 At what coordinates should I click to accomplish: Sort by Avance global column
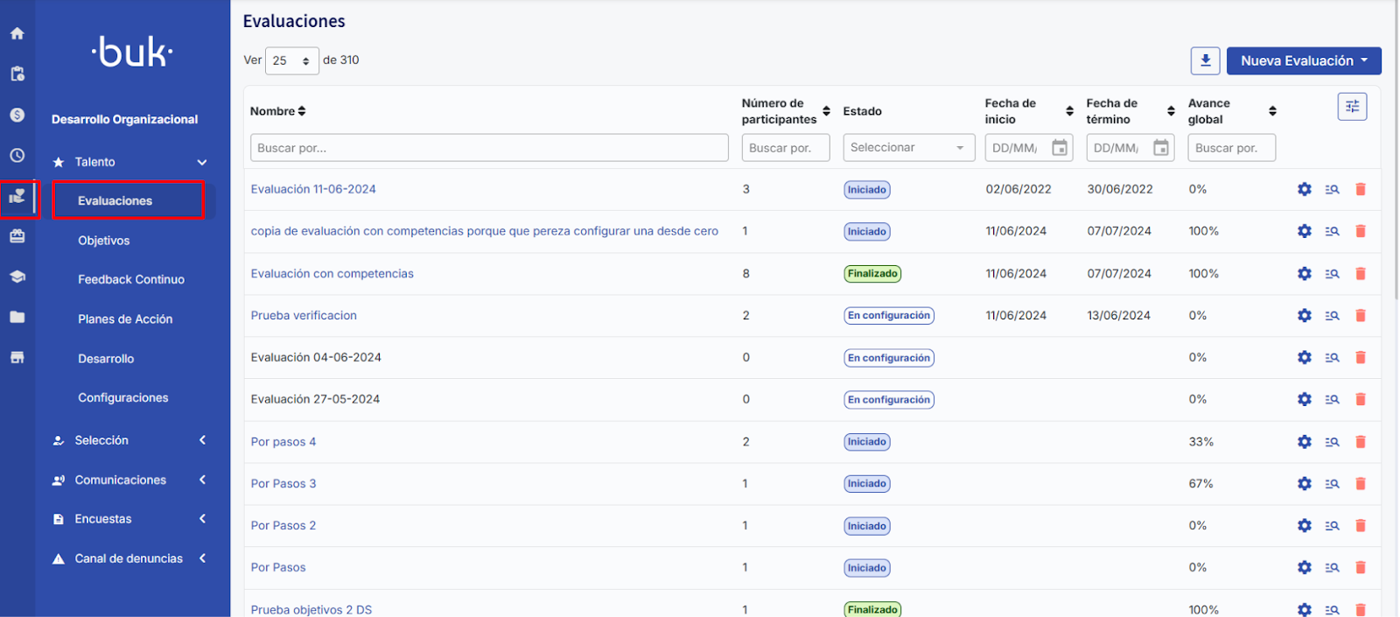(x=1272, y=111)
